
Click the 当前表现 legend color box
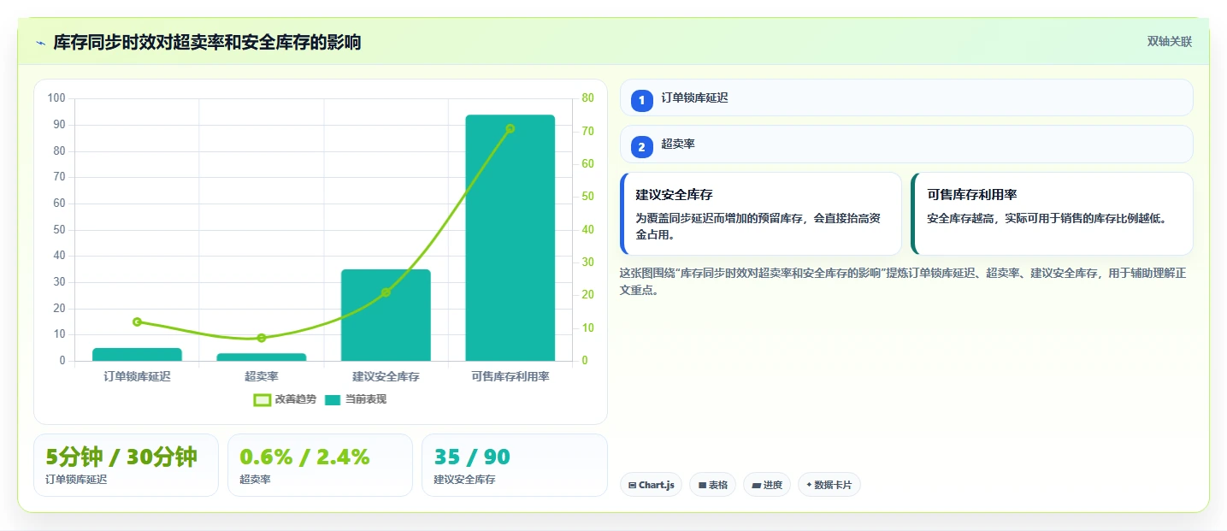point(333,399)
